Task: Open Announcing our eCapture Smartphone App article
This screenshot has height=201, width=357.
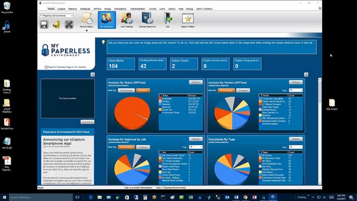Action: [x=64, y=141]
